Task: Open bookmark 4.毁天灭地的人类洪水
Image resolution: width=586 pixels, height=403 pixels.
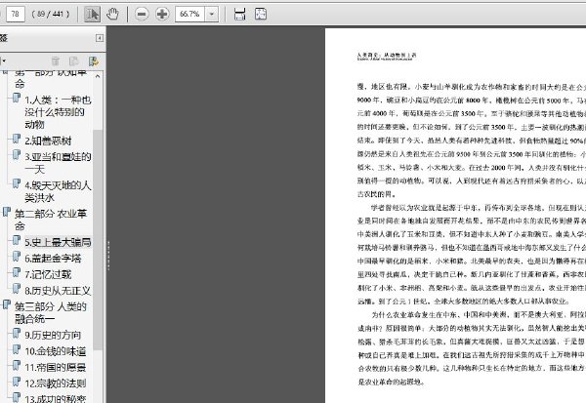Action: click(58, 191)
